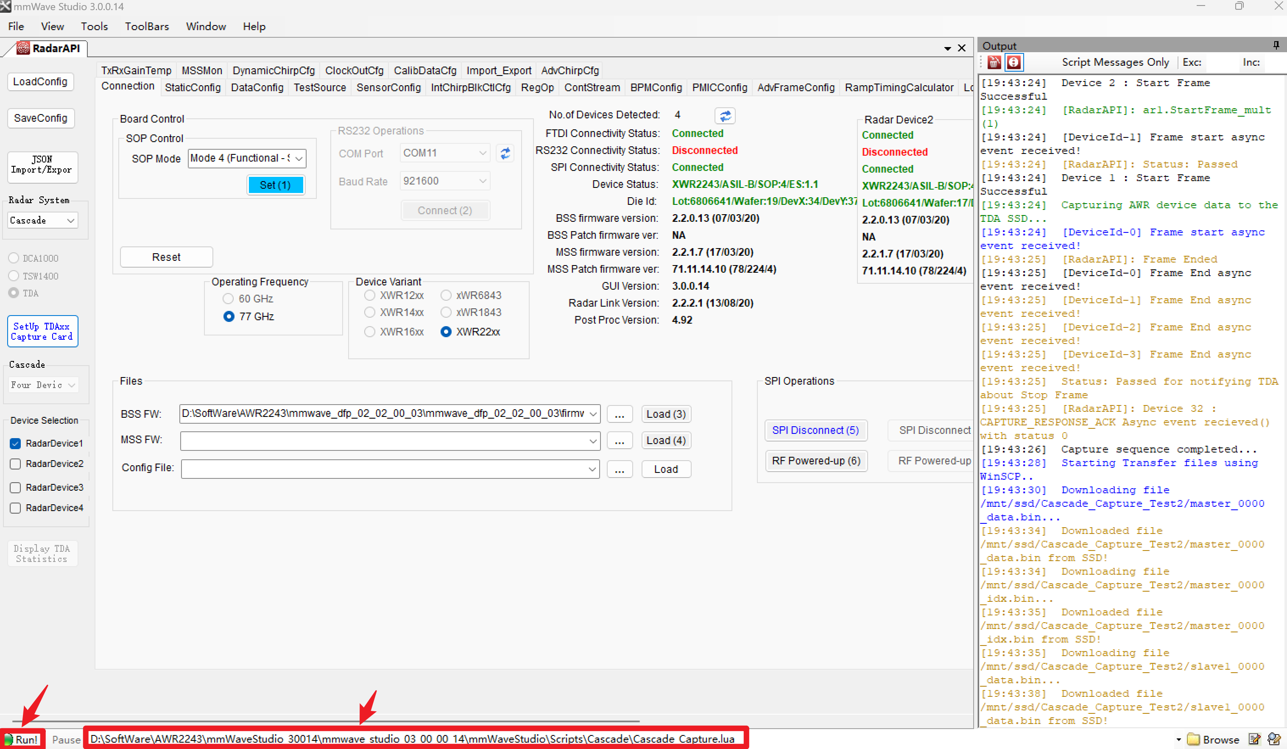This screenshot has height=749, width=1287.
Task: Click the Load (4) MSS firmware button
Action: pyautogui.click(x=666, y=440)
